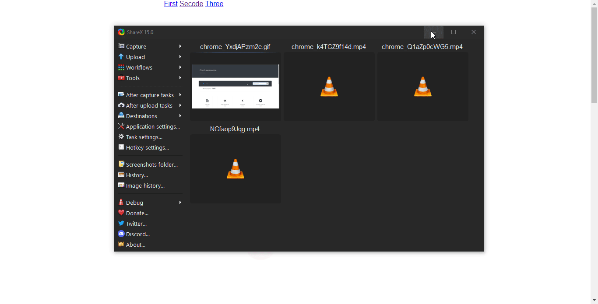
Task: Open the History window
Action: point(150,175)
